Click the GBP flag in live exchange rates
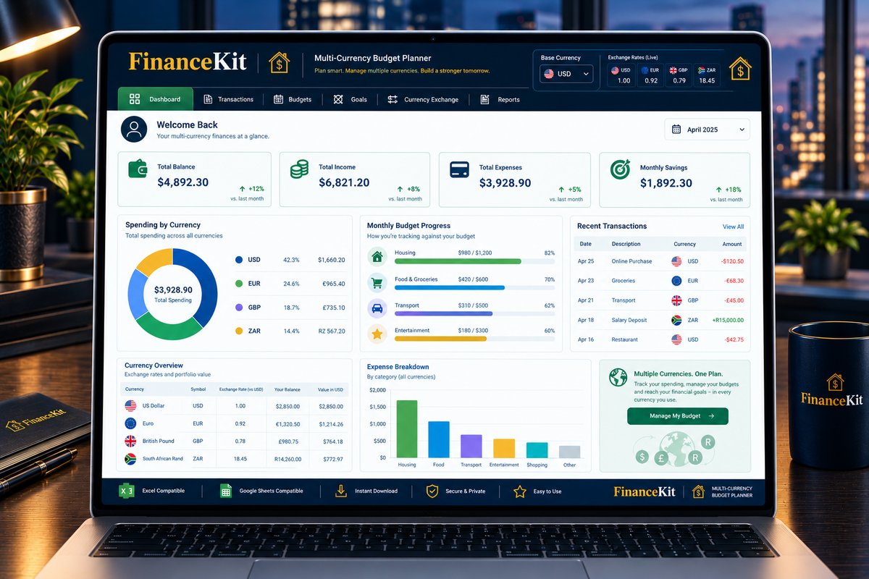The image size is (869, 579). coord(673,70)
